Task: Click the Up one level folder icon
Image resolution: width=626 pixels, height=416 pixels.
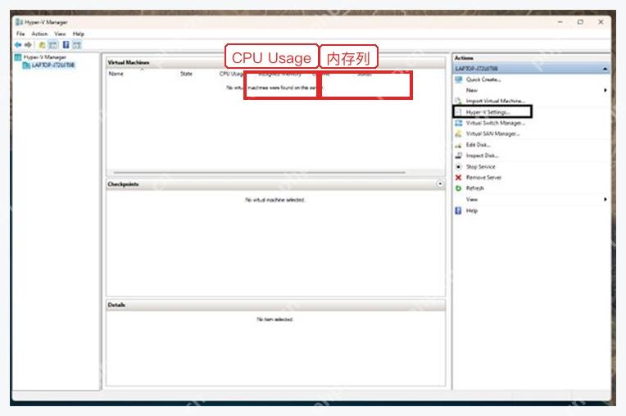Action: coord(42,45)
